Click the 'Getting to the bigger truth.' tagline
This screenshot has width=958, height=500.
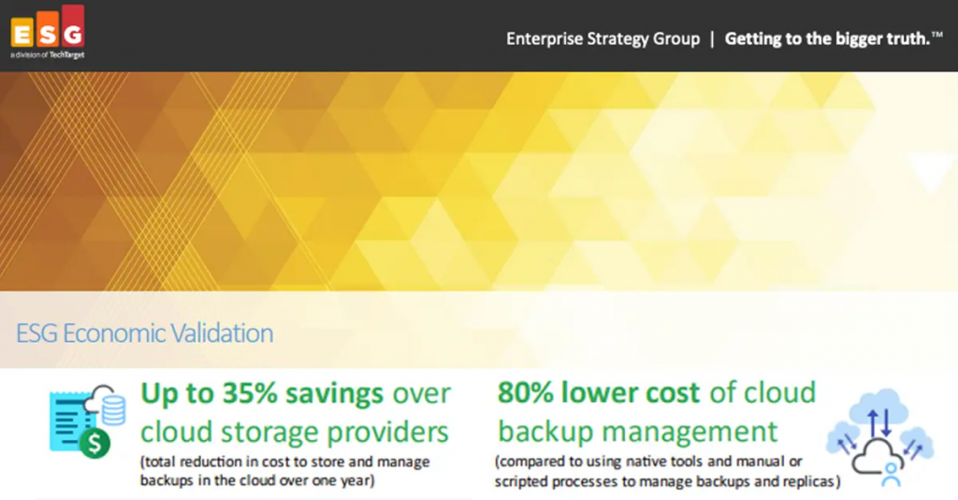833,39
